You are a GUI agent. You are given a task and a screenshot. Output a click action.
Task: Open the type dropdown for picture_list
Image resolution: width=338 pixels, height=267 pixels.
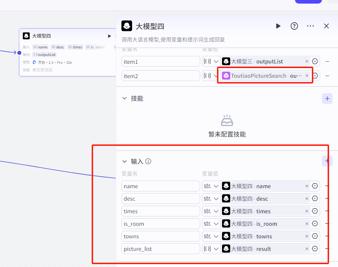pos(211,249)
